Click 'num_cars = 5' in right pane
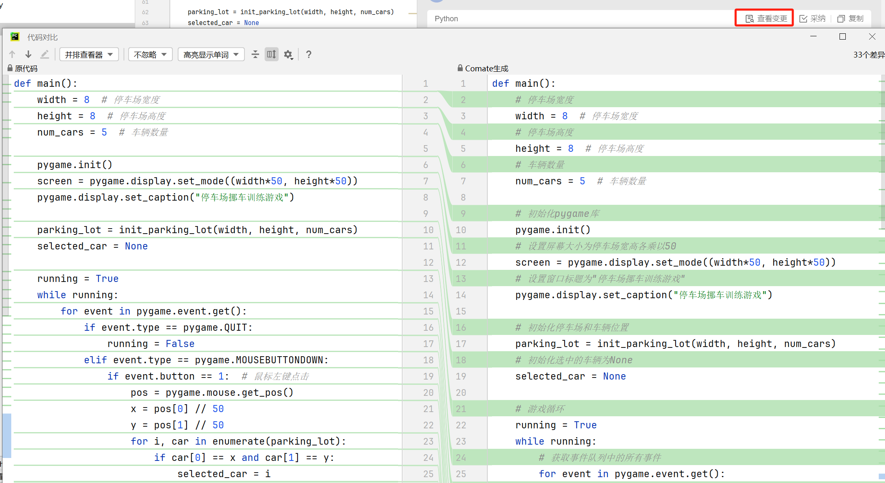885x483 pixels. (550, 181)
